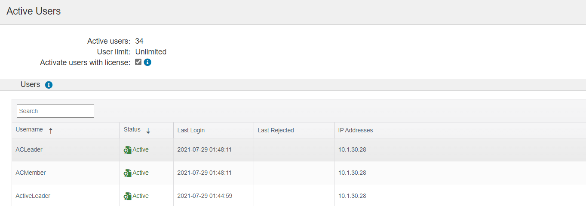This screenshot has width=586, height=206.
Task: Sort by Last Login column header
Action: (214, 130)
